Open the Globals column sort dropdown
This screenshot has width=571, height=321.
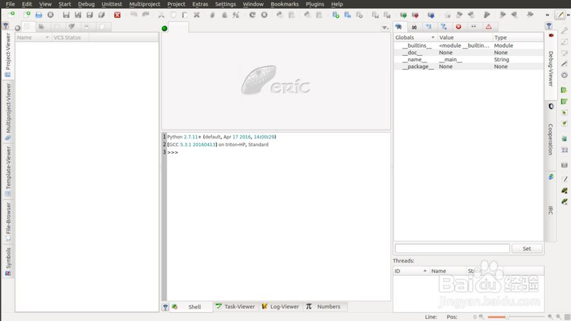[433, 38]
